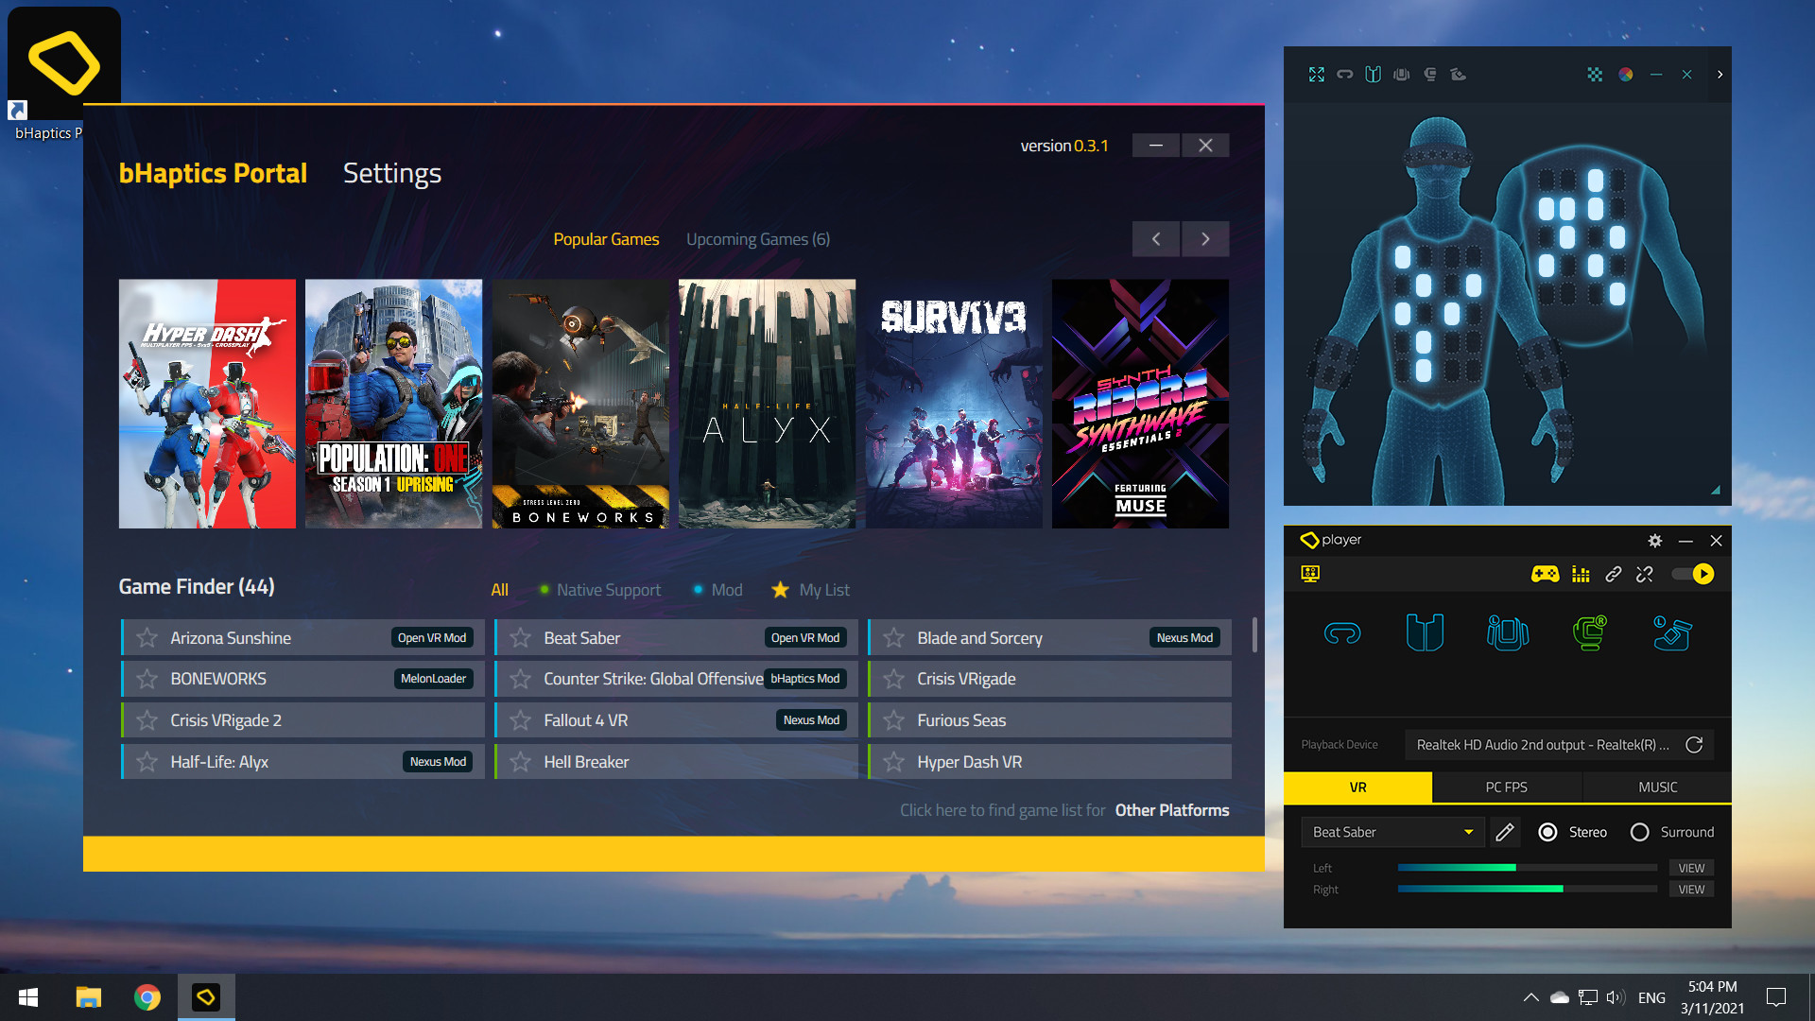This screenshot has width=1815, height=1021.
Task: Click the Other Platforms link
Action: 1172,810
